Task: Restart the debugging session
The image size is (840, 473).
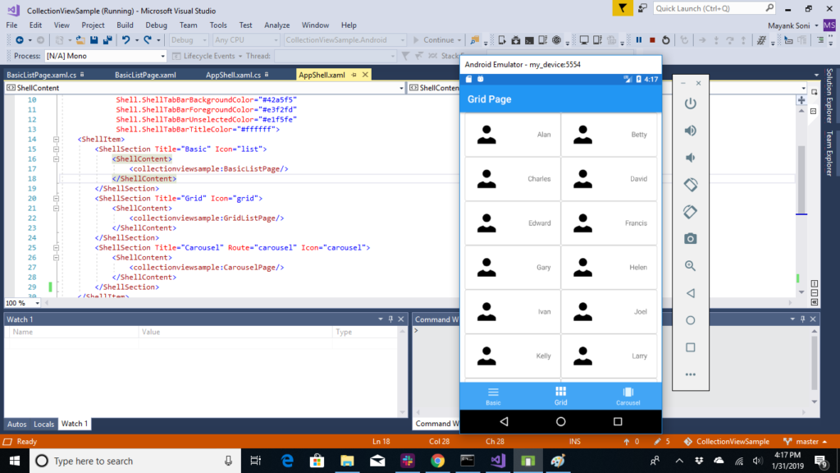Action: pos(666,39)
